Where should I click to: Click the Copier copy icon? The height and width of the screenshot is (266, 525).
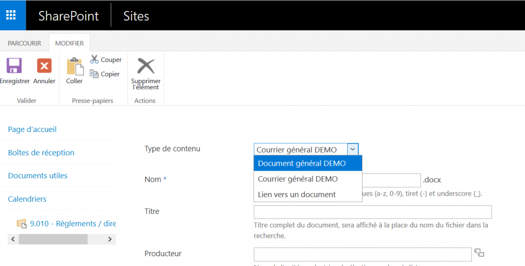pyautogui.click(x=94, y=74)
